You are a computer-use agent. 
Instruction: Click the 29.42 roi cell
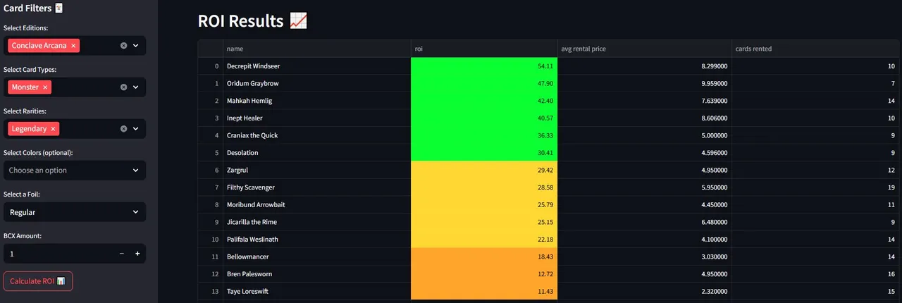484,170
